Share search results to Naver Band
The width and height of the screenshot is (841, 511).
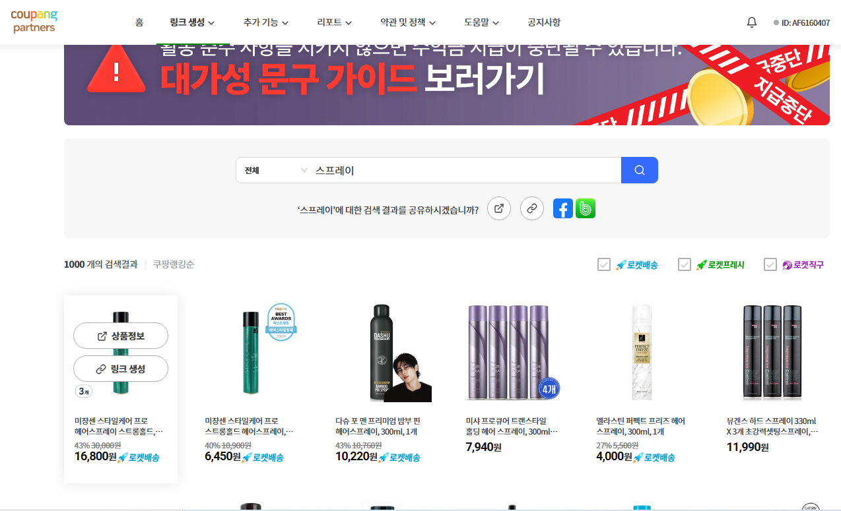click(586, 209)
